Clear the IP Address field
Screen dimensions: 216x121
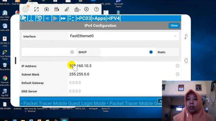(178, 66)
